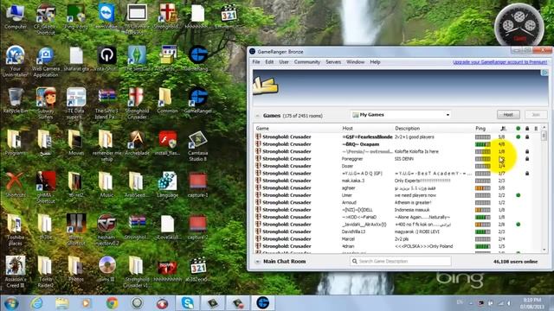Open the Help menu
Screen dimensions: 554x311
coord(375,62)
